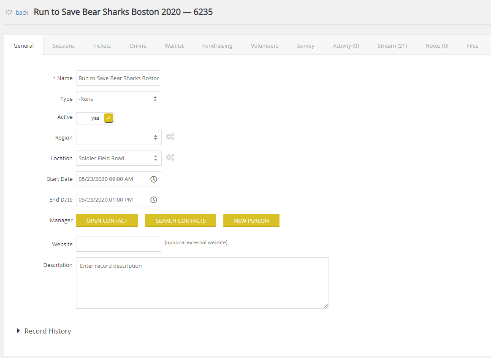Image resolution: width=491 pixels, height=358 pixels.
Task: Click the Website input field
Action: (119, 244)
